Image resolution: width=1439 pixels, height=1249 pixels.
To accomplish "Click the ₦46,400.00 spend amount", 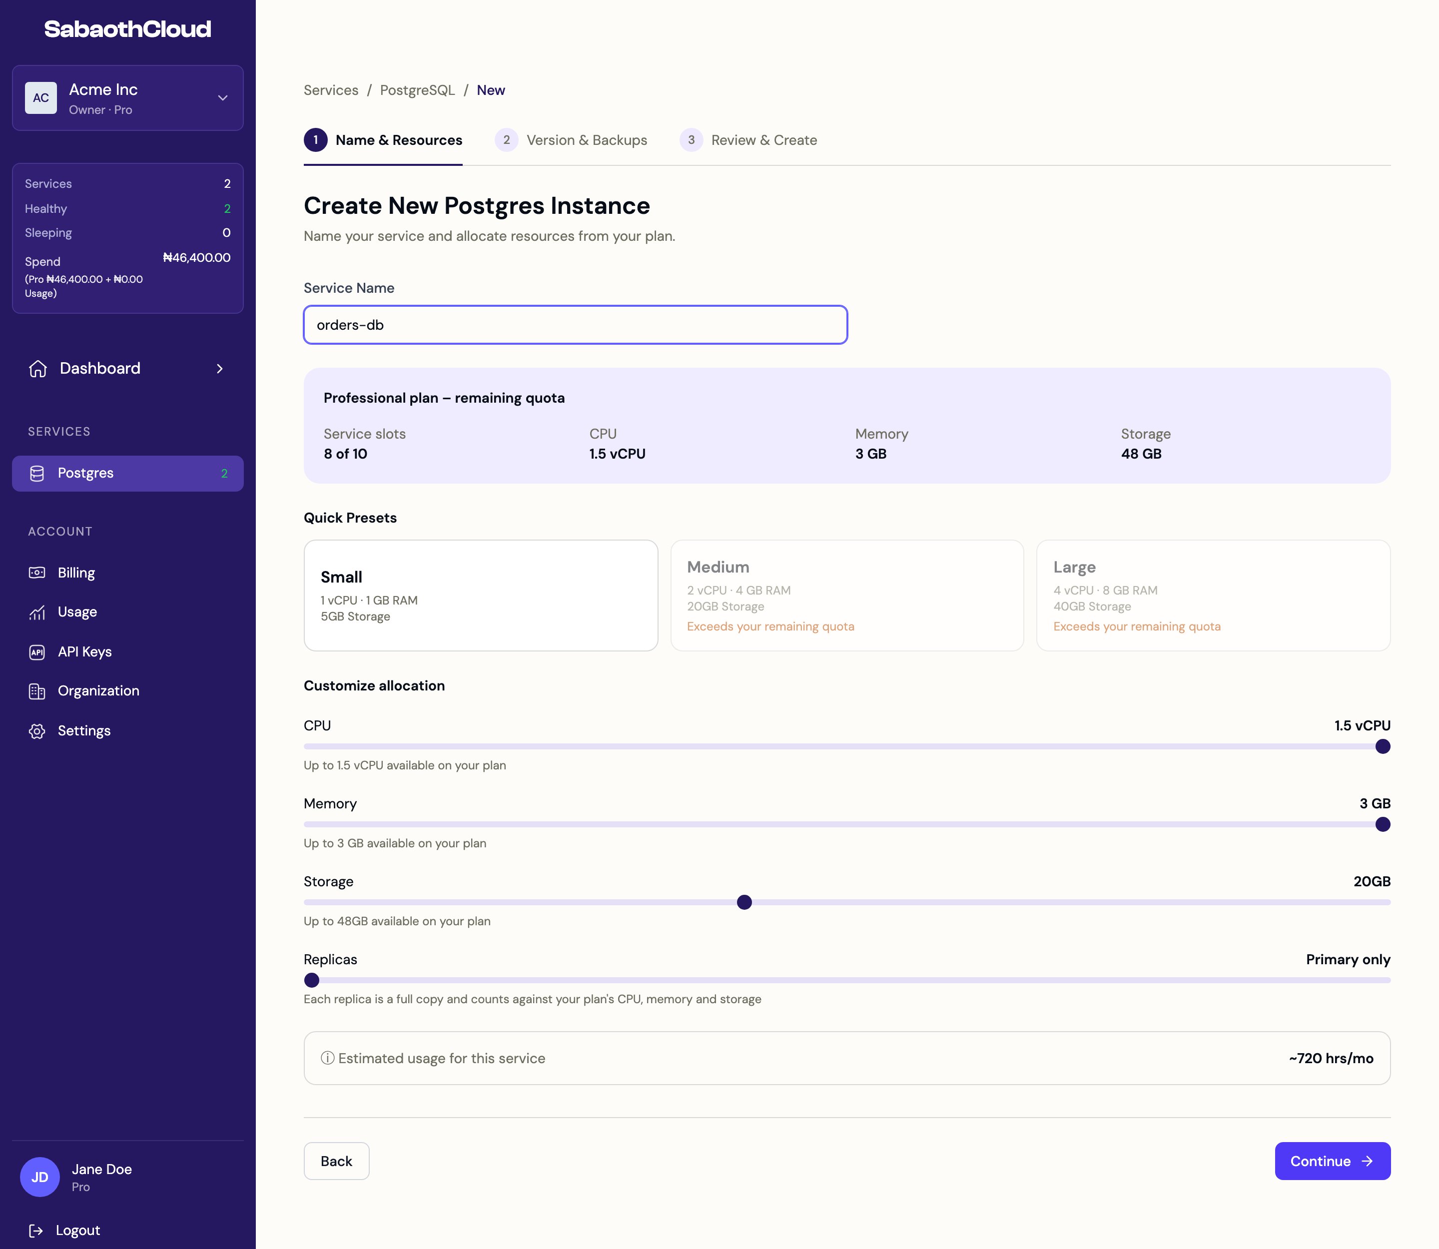I will click(196, 258).
